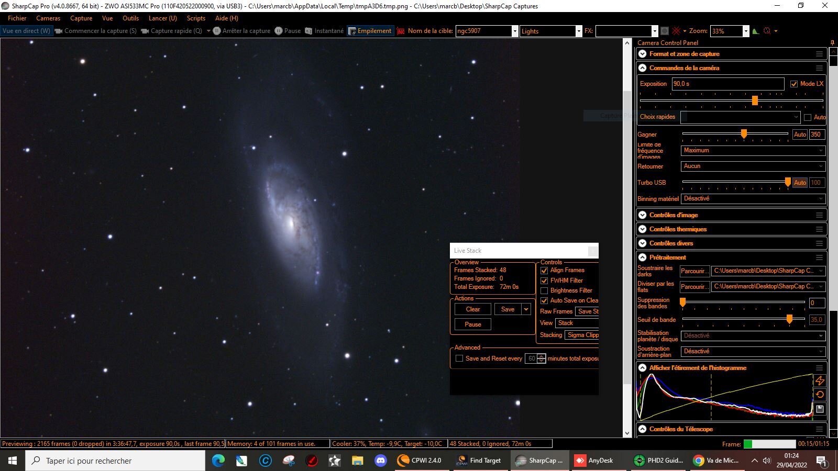Click Pause button in Live Stack Actions
The width and height of the screenshot is (838, 471).
click(x=473, y=324)
